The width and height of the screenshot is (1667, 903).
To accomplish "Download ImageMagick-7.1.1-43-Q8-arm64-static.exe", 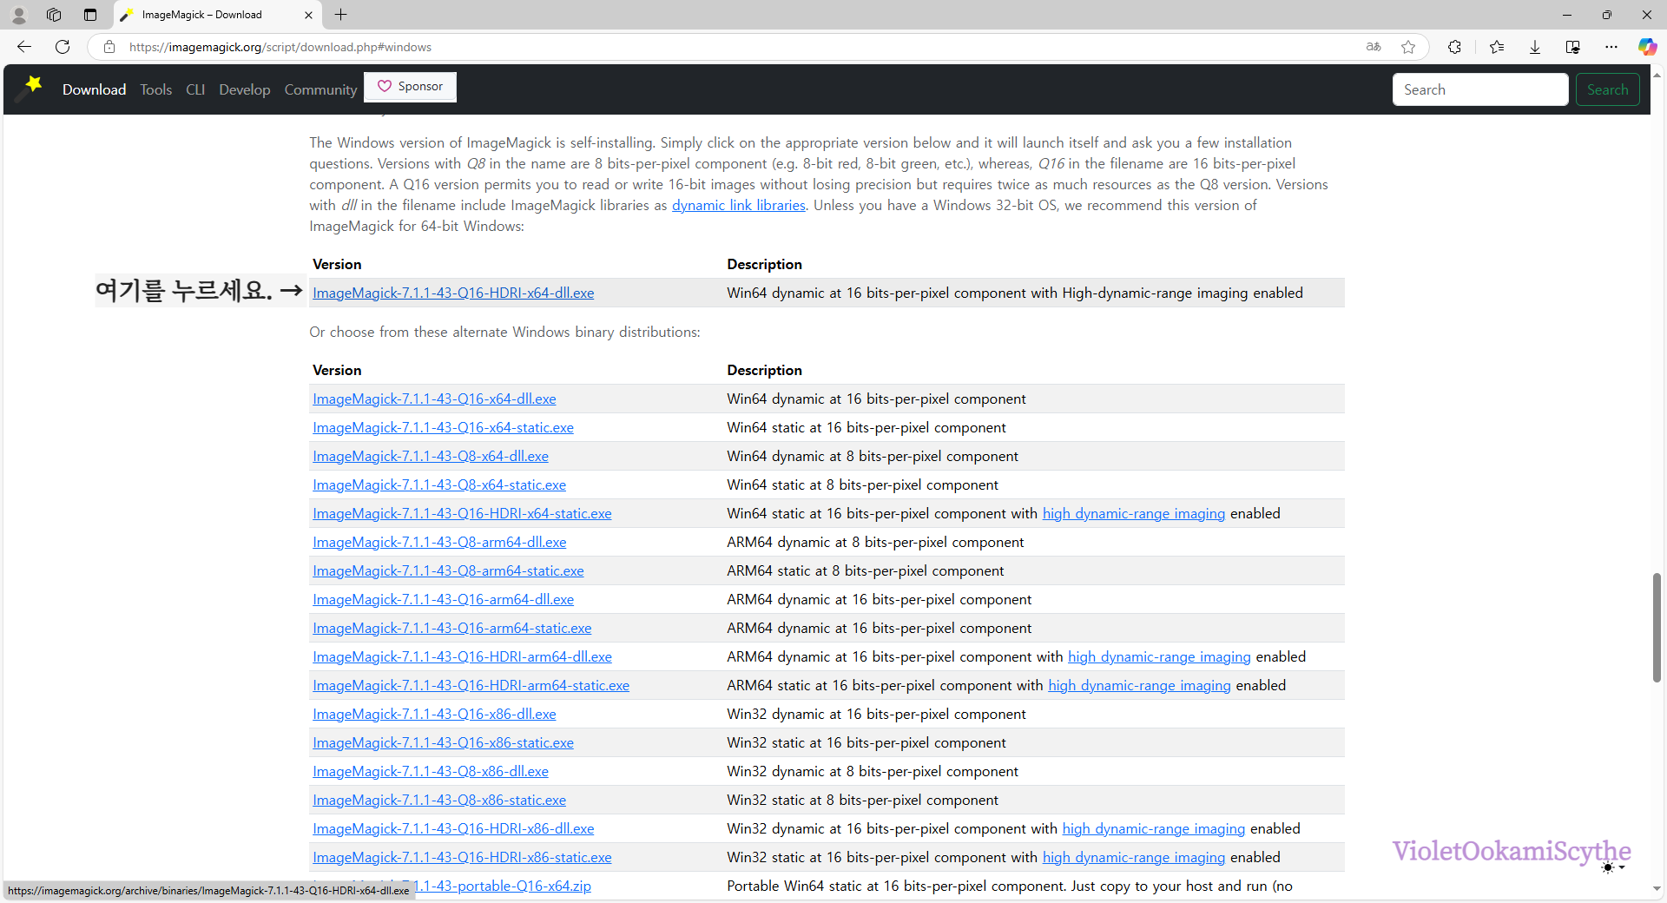I will (448, 570).
